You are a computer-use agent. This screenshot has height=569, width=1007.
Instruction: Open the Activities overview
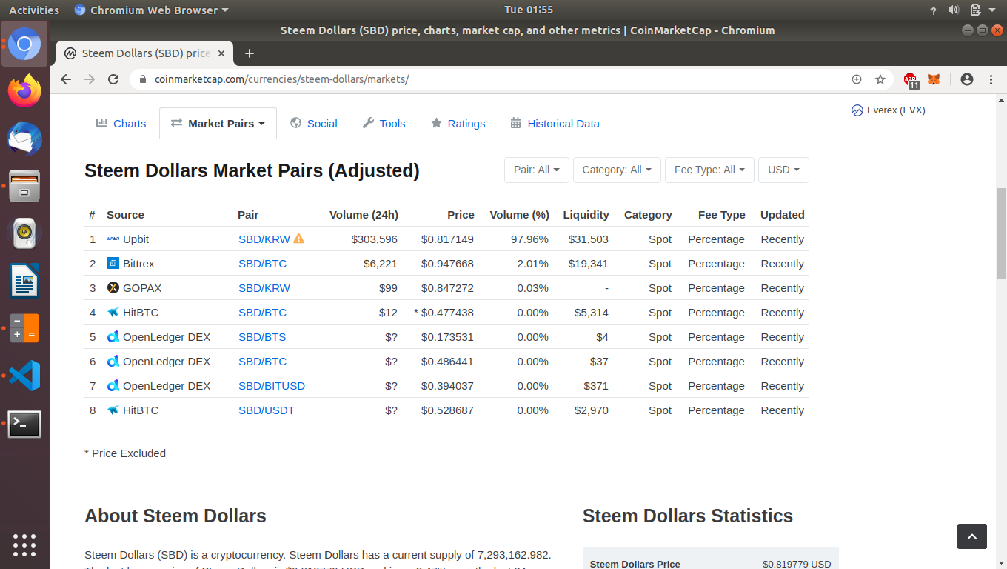tap(34, 10)
